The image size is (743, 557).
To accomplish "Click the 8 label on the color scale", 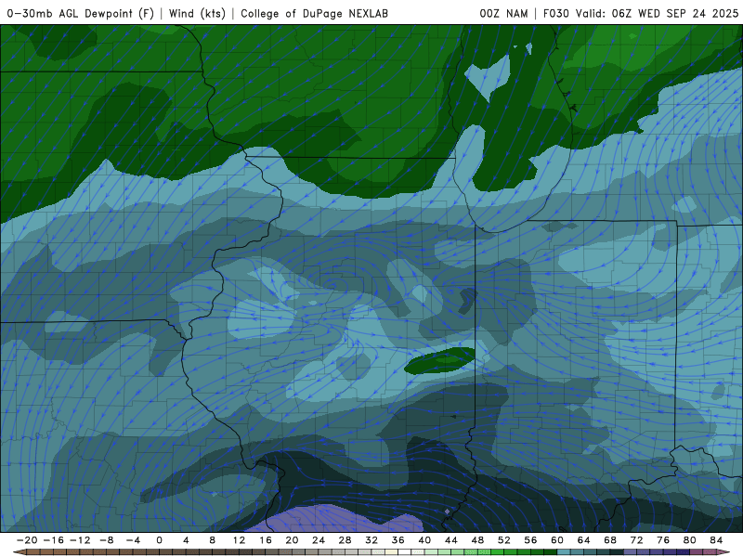I will [213, 540].
